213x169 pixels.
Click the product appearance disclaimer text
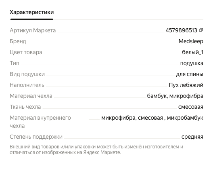pos(96,150)
